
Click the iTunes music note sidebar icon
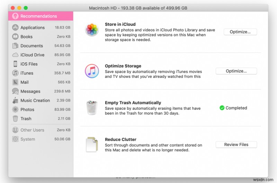pos(15,73)
